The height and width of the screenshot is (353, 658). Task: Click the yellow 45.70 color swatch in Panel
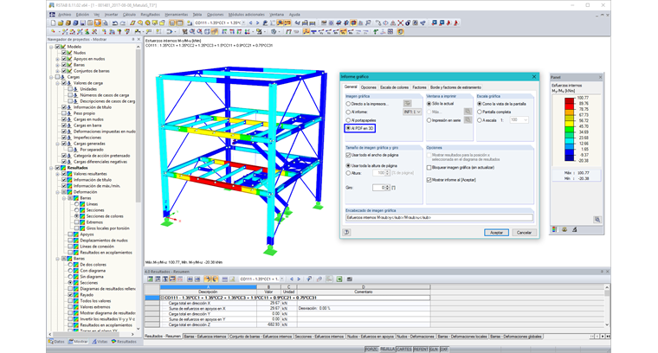570,124
